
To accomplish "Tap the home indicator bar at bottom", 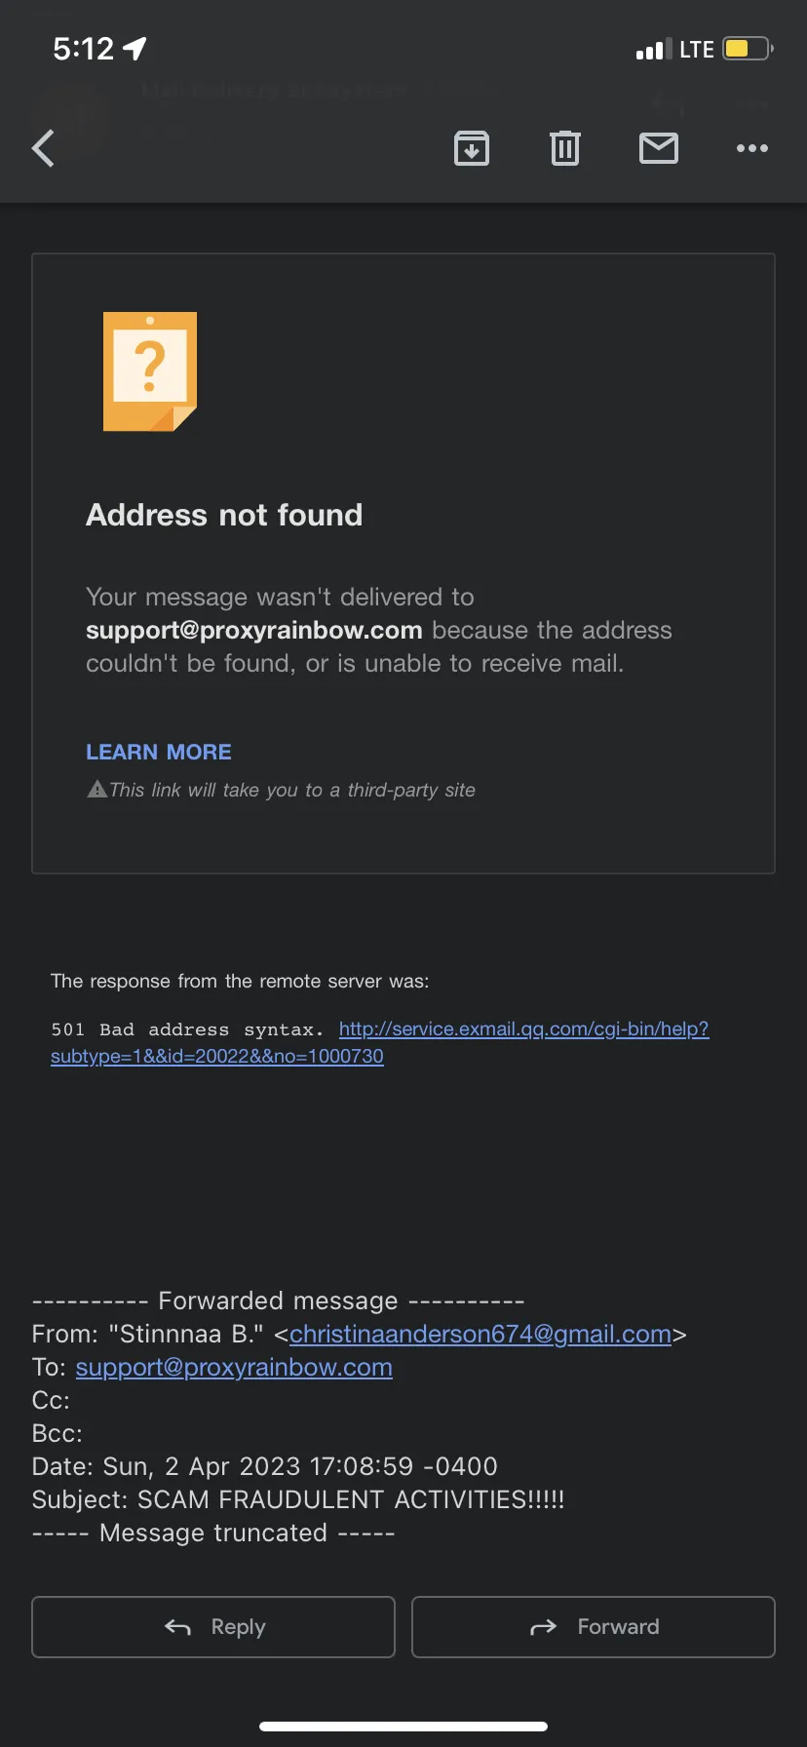I will (x=403, y=1726).
